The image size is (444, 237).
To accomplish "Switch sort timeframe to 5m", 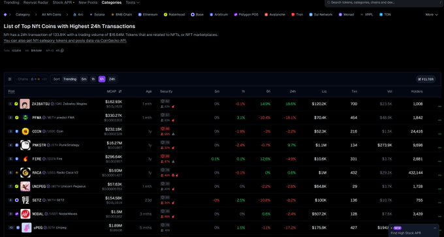I will click(84, 79).
